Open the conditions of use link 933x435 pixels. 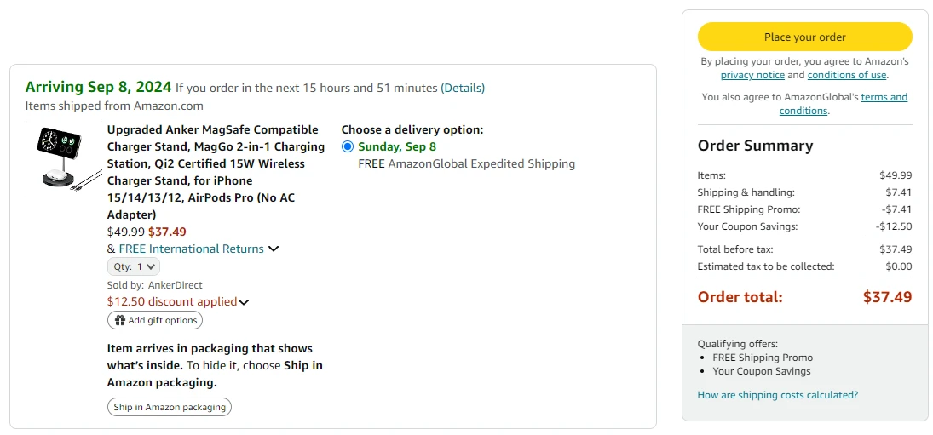point(847,75)
